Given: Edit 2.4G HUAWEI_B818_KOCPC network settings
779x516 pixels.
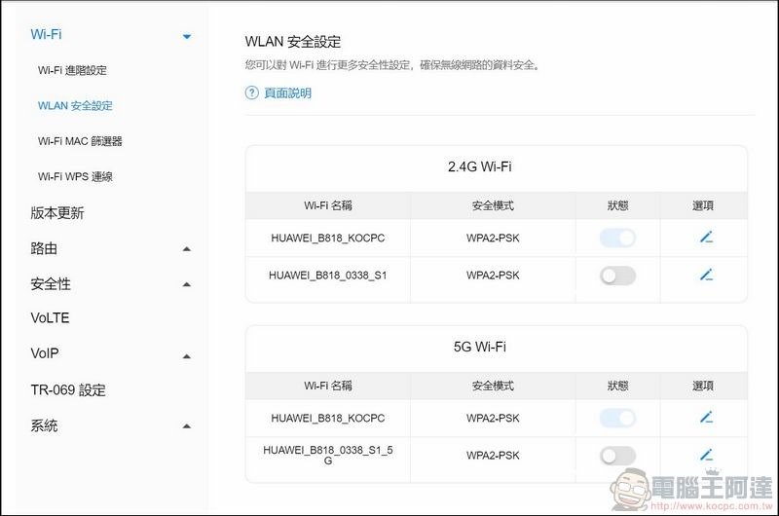Looking at the screenshot, I should [706, 238].
